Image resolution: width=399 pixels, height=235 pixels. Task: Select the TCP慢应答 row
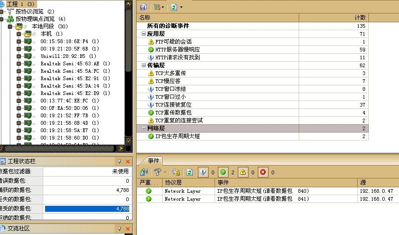[253, 81]
